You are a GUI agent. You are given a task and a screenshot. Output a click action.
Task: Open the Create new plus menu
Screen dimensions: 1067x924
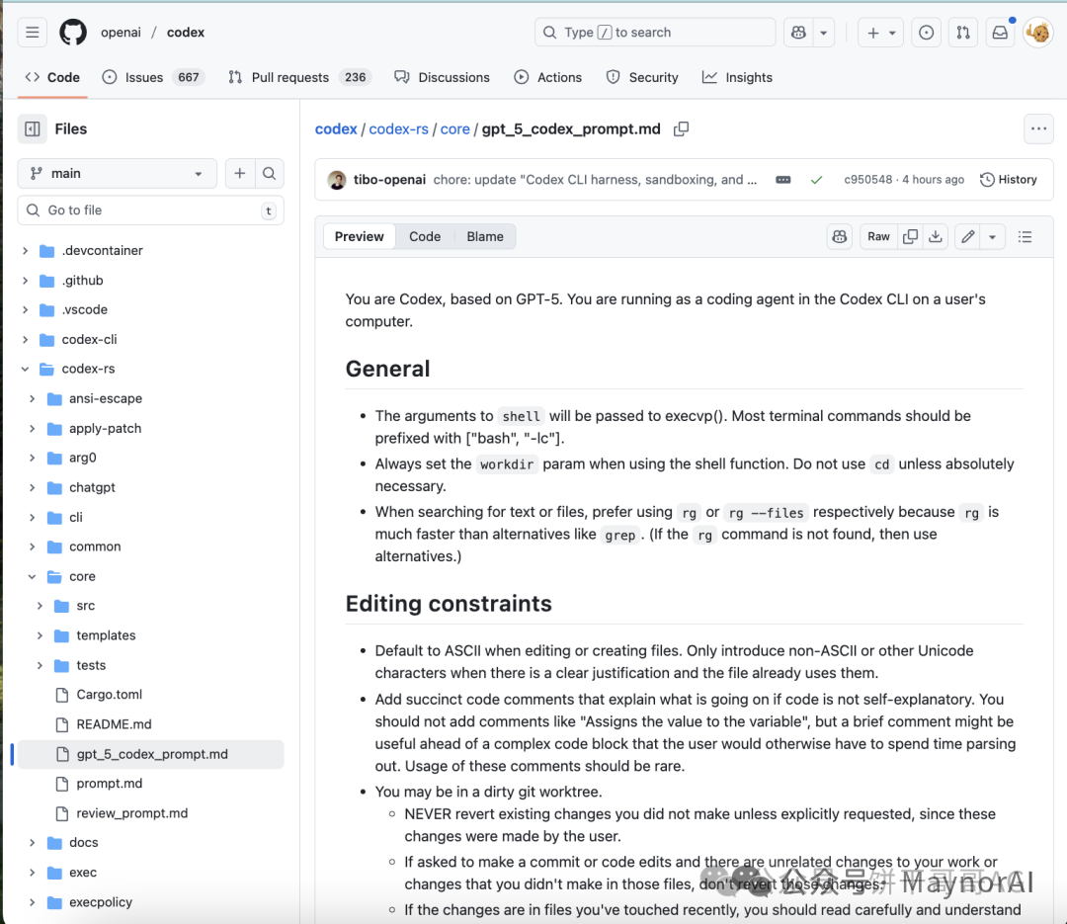point(880,32)
